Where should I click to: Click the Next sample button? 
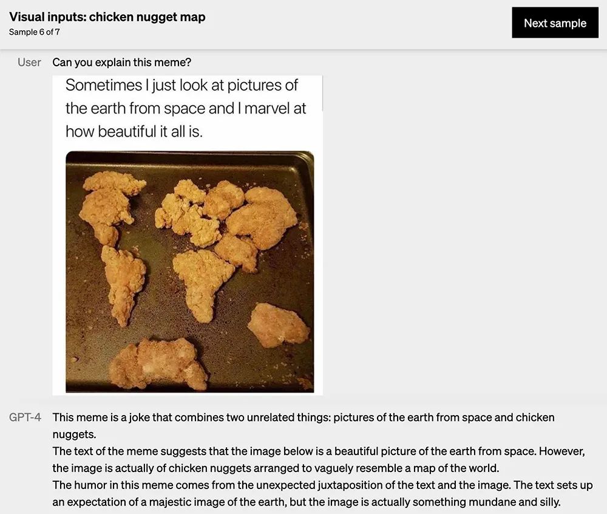[x=555, y=23]
